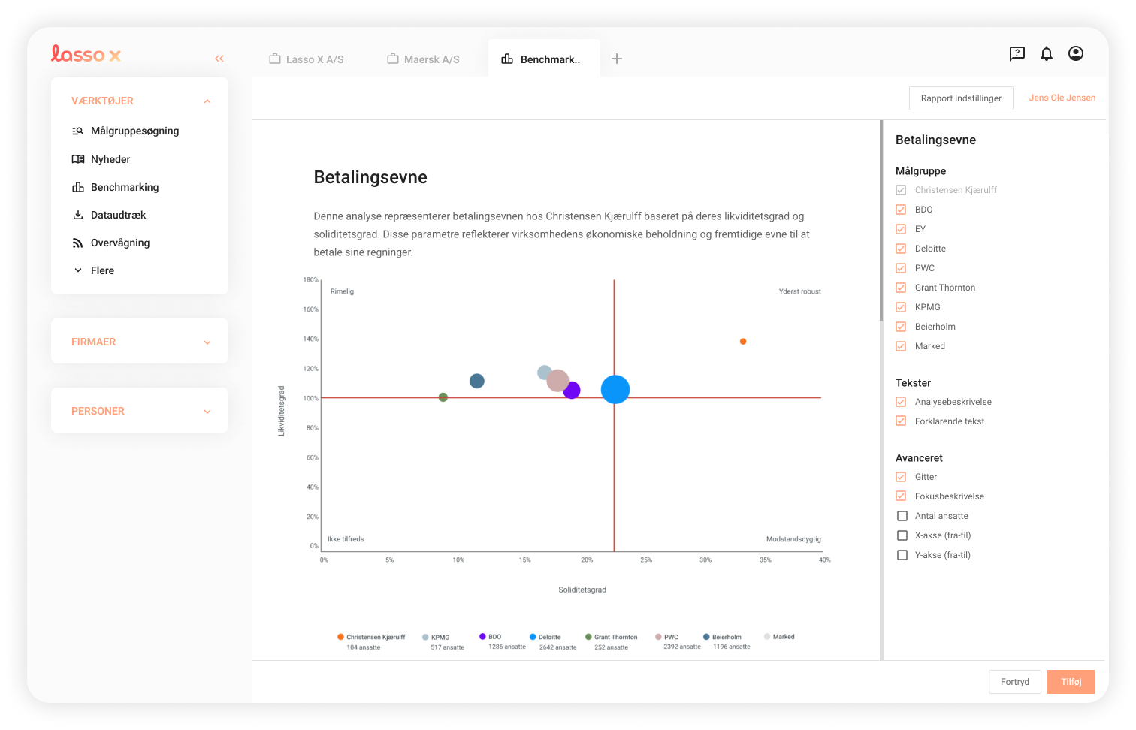The width and height of the screenshot is (1136, 730).
Task: Click the help question-mark icon
Action: pyautogui.click(x=1017, y=53)
